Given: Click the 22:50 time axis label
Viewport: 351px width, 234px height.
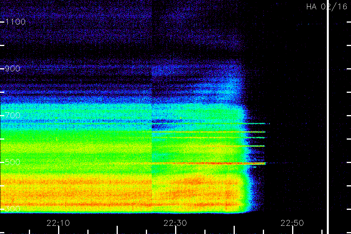Looking at the screenshot, I should coord(292,223).
